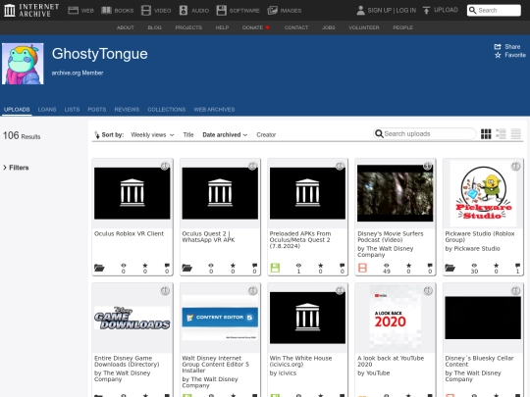Open the Images media section icon
Screen dimensions: 530x397
(273, 10)
